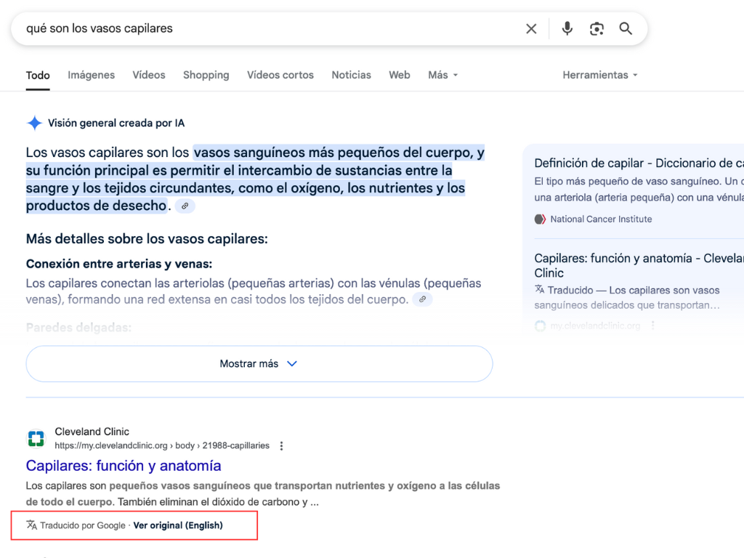This screenshot has width=744, height=558.
Task: Click the faded 'Paredes delgadas:' subheading
Action: [78, 328]
